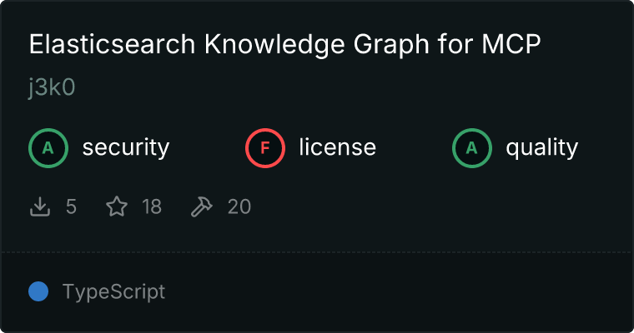Select the license label text

[337, 148]
